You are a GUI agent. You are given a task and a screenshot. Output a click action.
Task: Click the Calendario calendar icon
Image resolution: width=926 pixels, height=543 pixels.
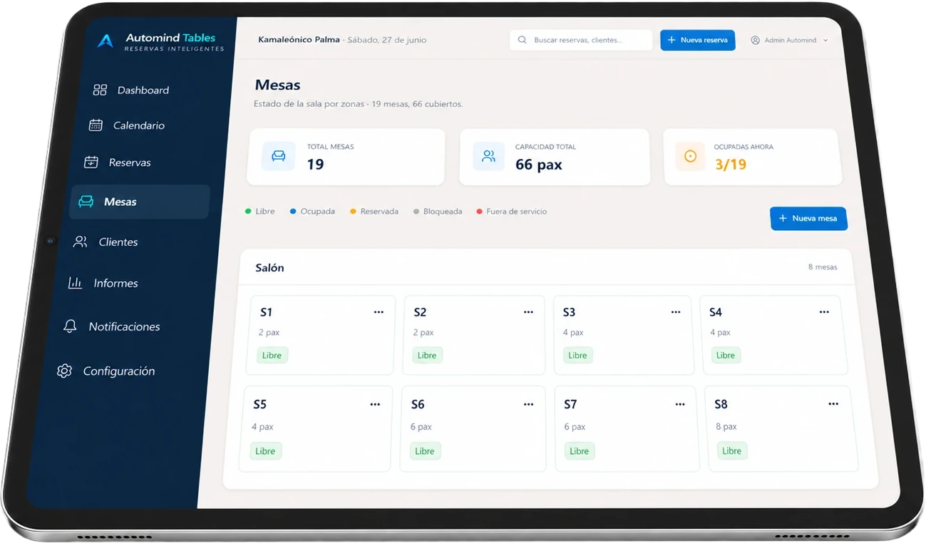click(x=96, y=125)
